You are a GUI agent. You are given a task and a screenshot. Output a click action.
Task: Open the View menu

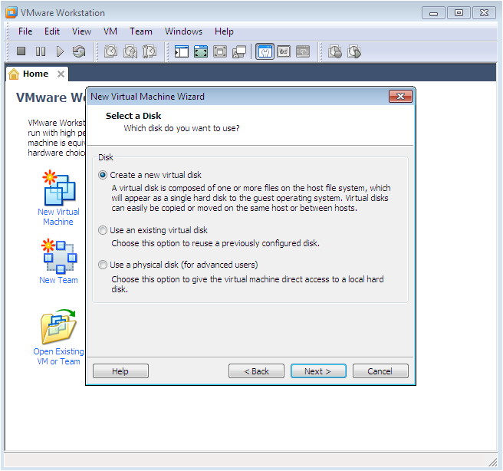[81, 31]
